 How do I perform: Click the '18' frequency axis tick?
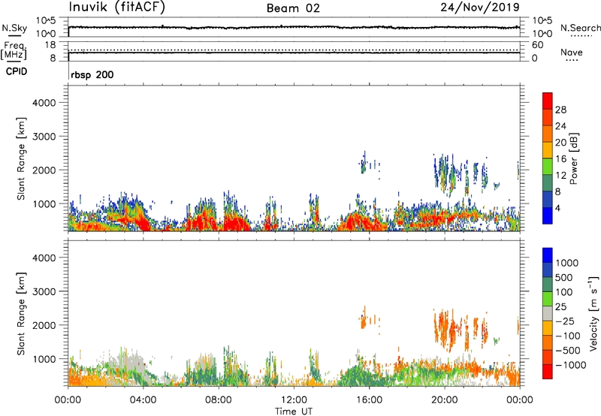50,45
